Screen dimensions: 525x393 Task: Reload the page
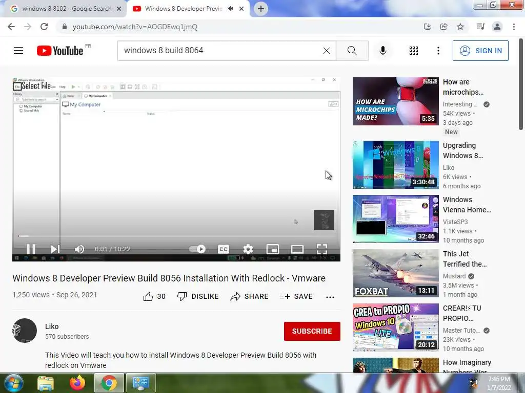44,27
